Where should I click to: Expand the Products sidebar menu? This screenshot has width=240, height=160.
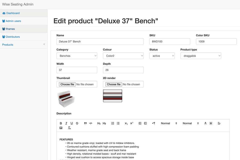[x=23, y=44]
